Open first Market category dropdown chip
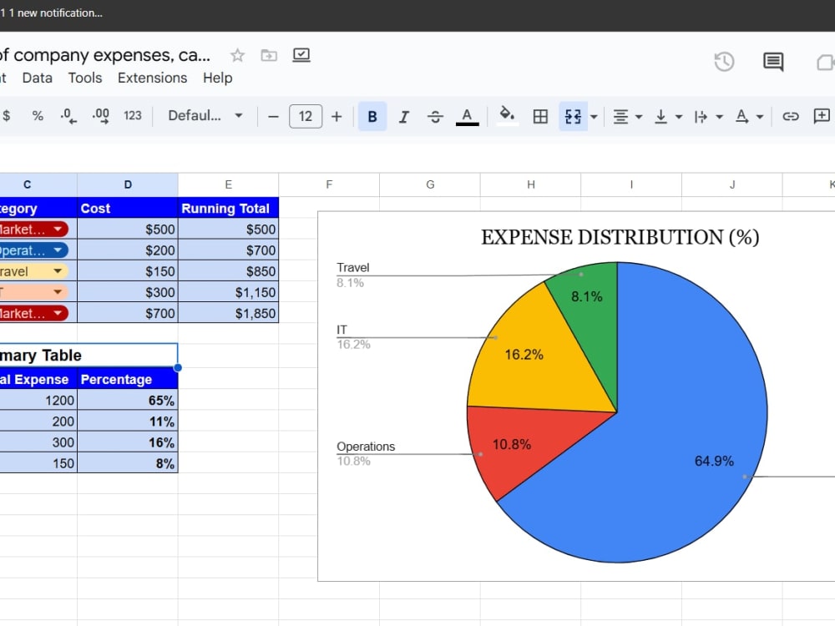This screenshot has width=835, height=626. click(x=34, y=230)
